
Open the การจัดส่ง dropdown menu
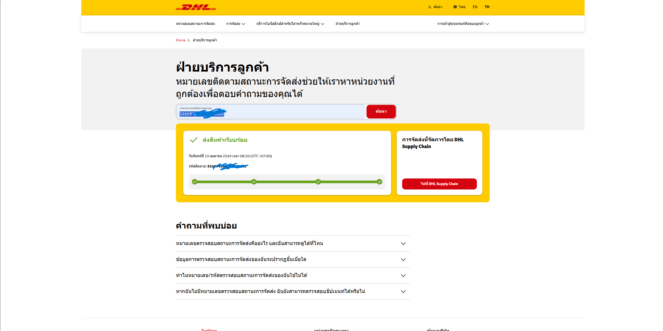[x=235, y=24]
